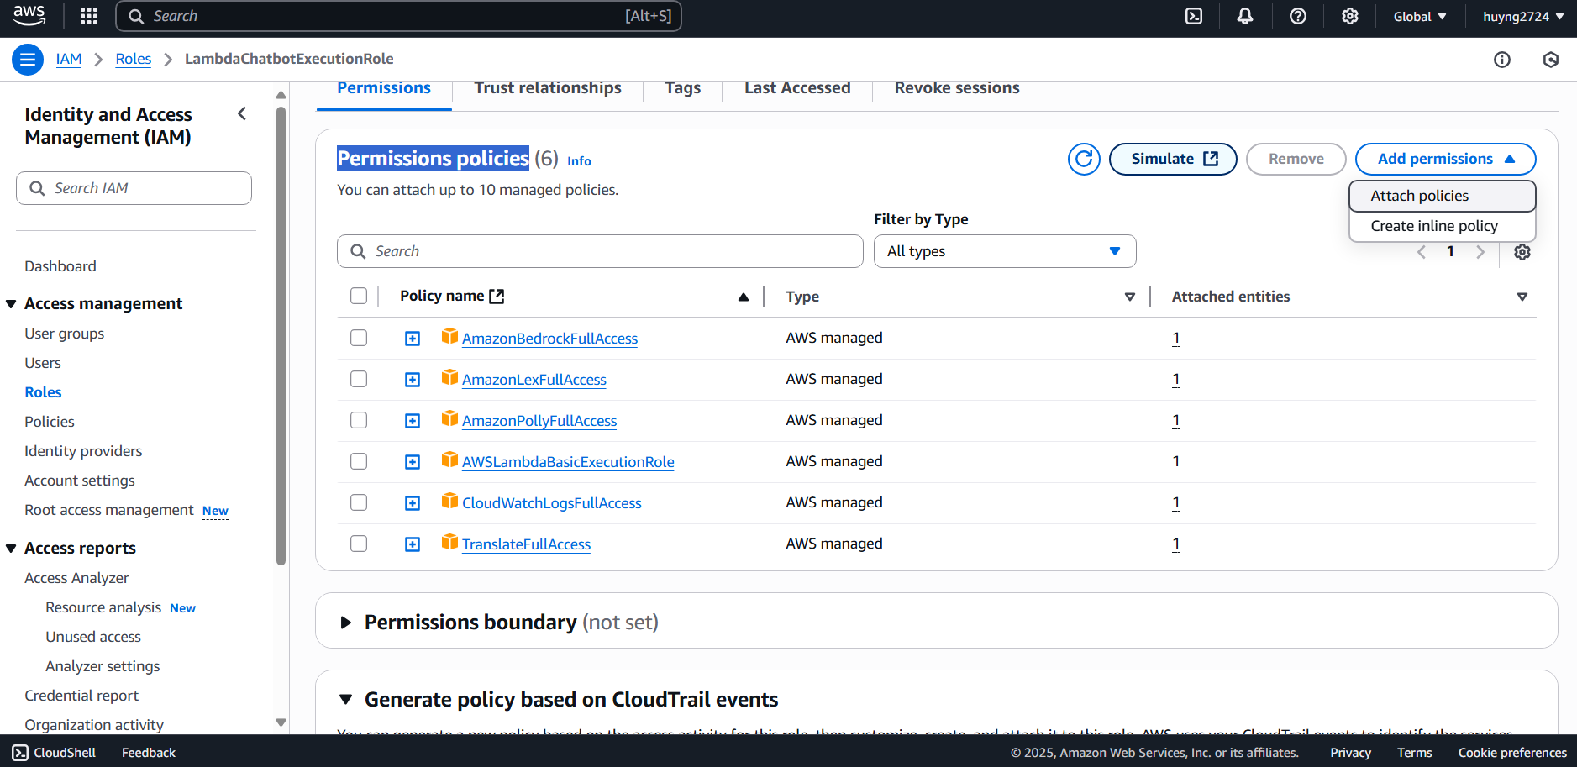Screen dimensions: 1577x767
Task: Refresh the permissions policies list
Action: point(1085,159)
